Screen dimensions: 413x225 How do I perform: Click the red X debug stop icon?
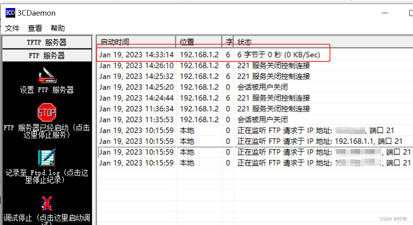click(47, 203)
